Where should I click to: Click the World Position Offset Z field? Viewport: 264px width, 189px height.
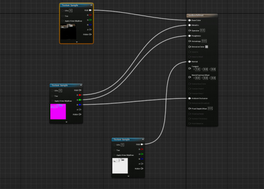213,78
